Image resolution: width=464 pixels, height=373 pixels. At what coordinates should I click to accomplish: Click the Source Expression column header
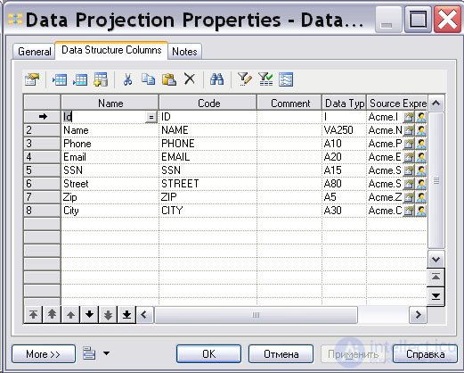(397, 103)
